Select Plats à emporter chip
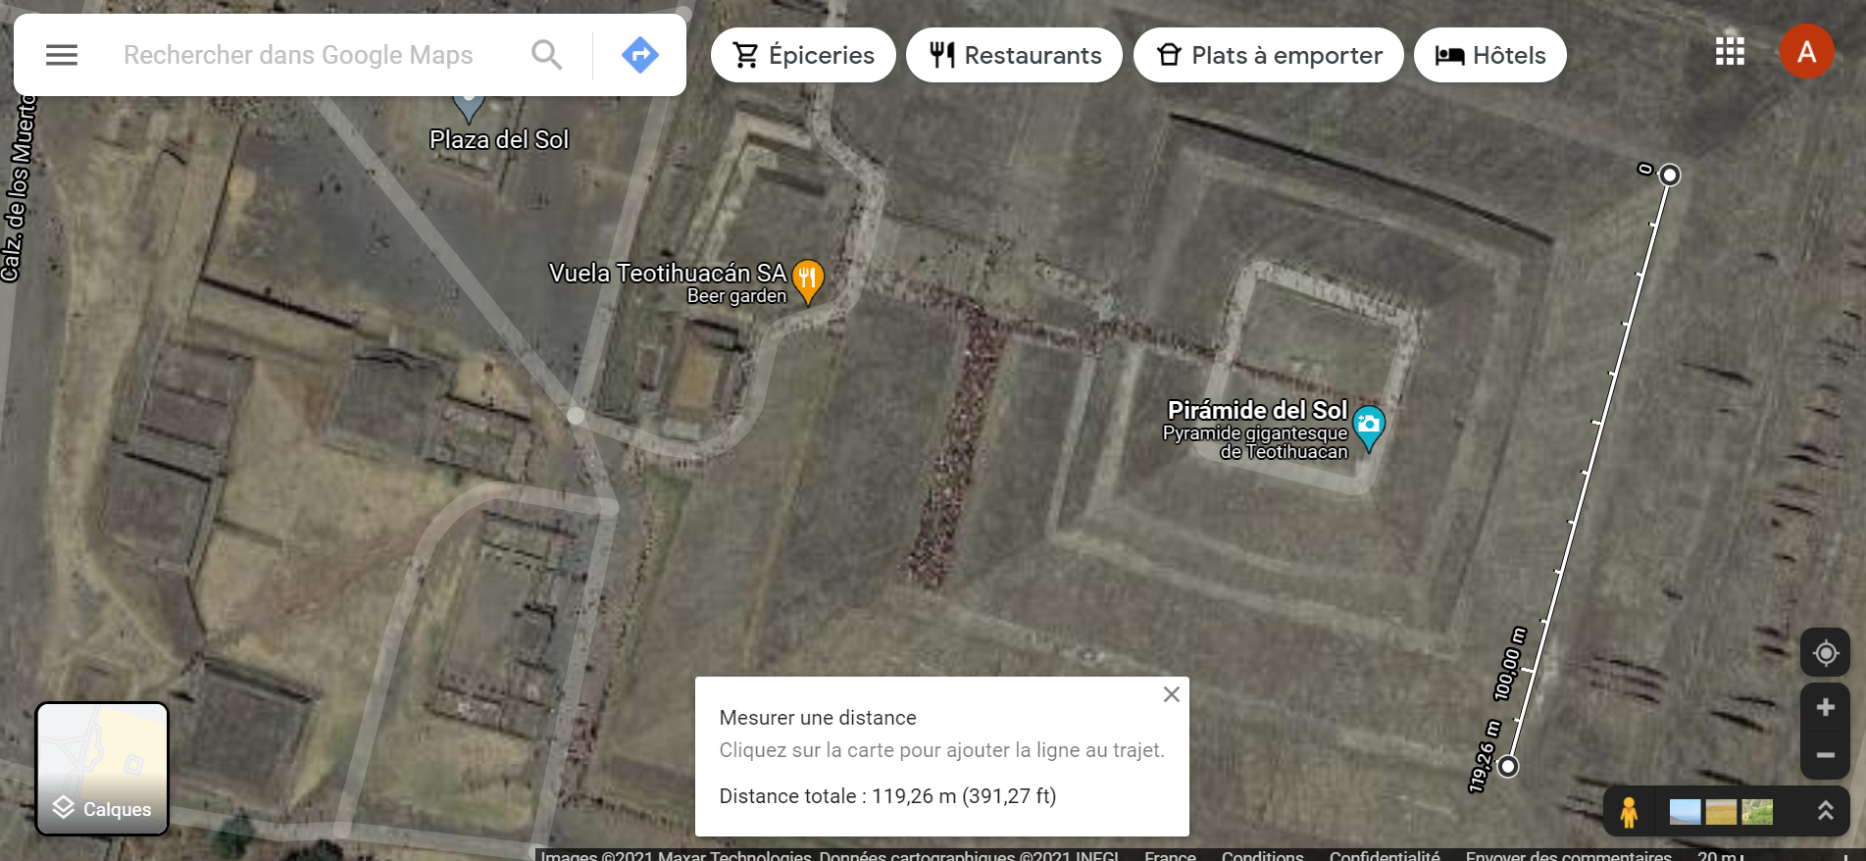 coord(1268,55)
